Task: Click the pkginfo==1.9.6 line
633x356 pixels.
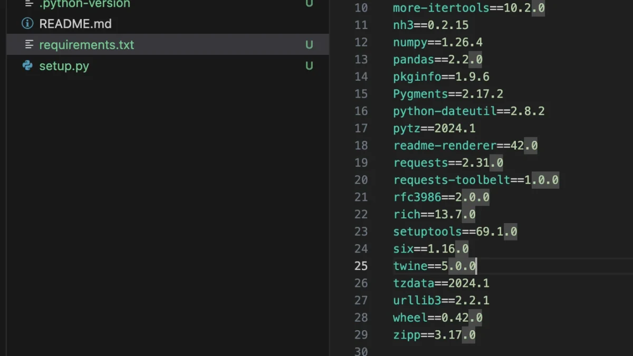Action: click(441, 77)
